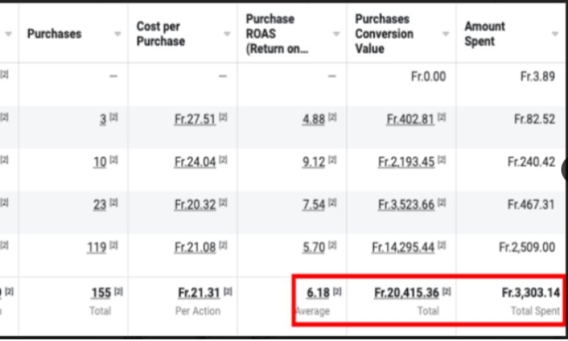
Task: Open Purchases Conversion Value column arrow
Action: coord(446,34)
